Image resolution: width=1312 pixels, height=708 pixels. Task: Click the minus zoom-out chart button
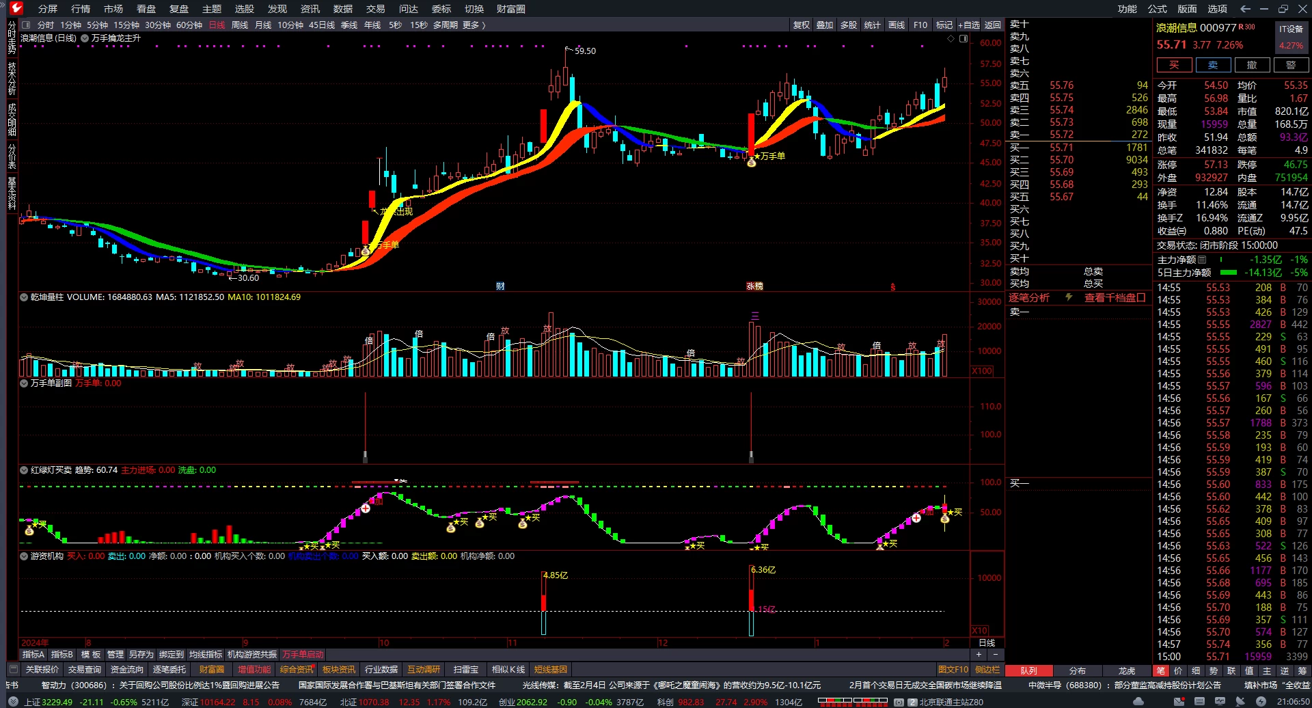tap(995, 655)
